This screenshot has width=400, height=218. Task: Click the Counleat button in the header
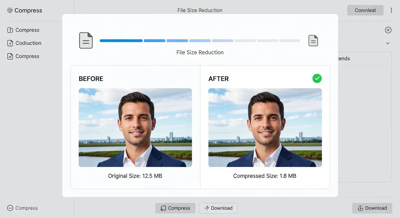click(365, 10)
